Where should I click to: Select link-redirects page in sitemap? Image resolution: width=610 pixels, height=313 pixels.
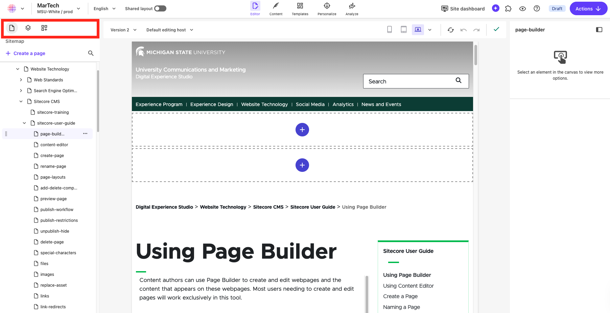(x=53, y=307)
